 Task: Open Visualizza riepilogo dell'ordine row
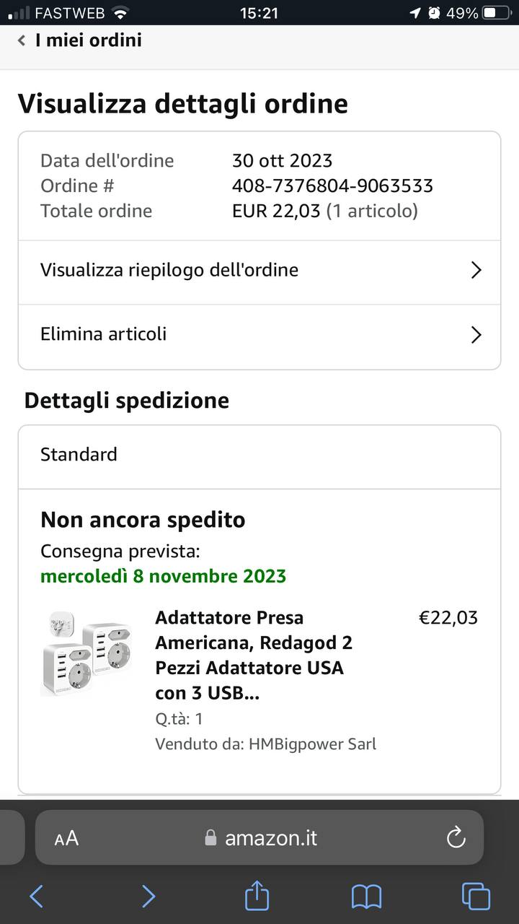coord(169,270)
